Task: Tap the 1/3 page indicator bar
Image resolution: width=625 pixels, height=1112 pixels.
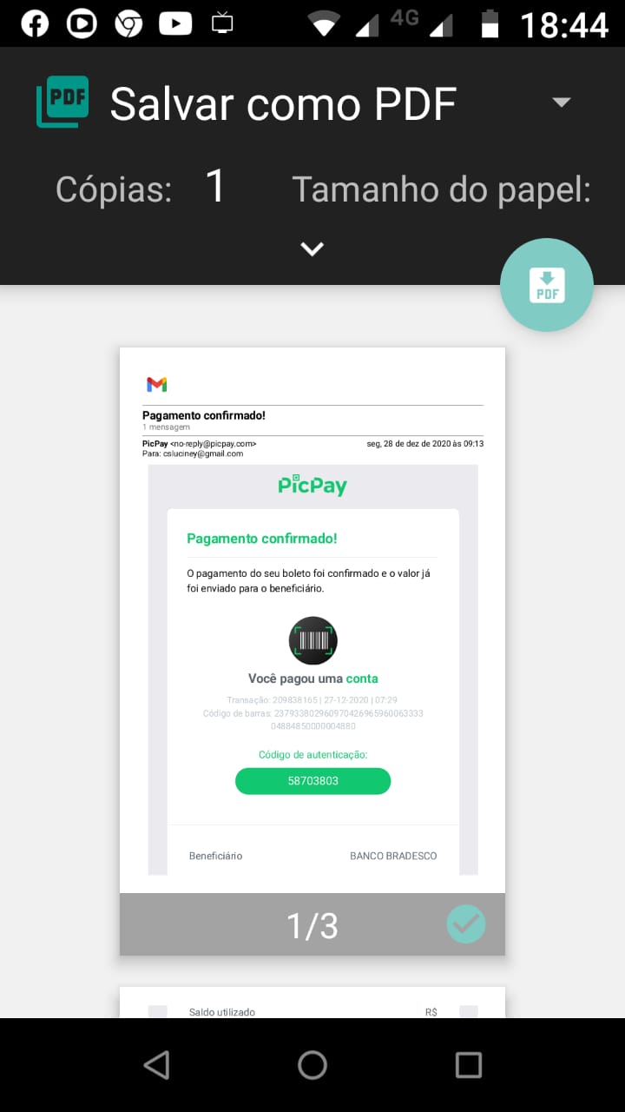Action: click(x=312, y=925)
